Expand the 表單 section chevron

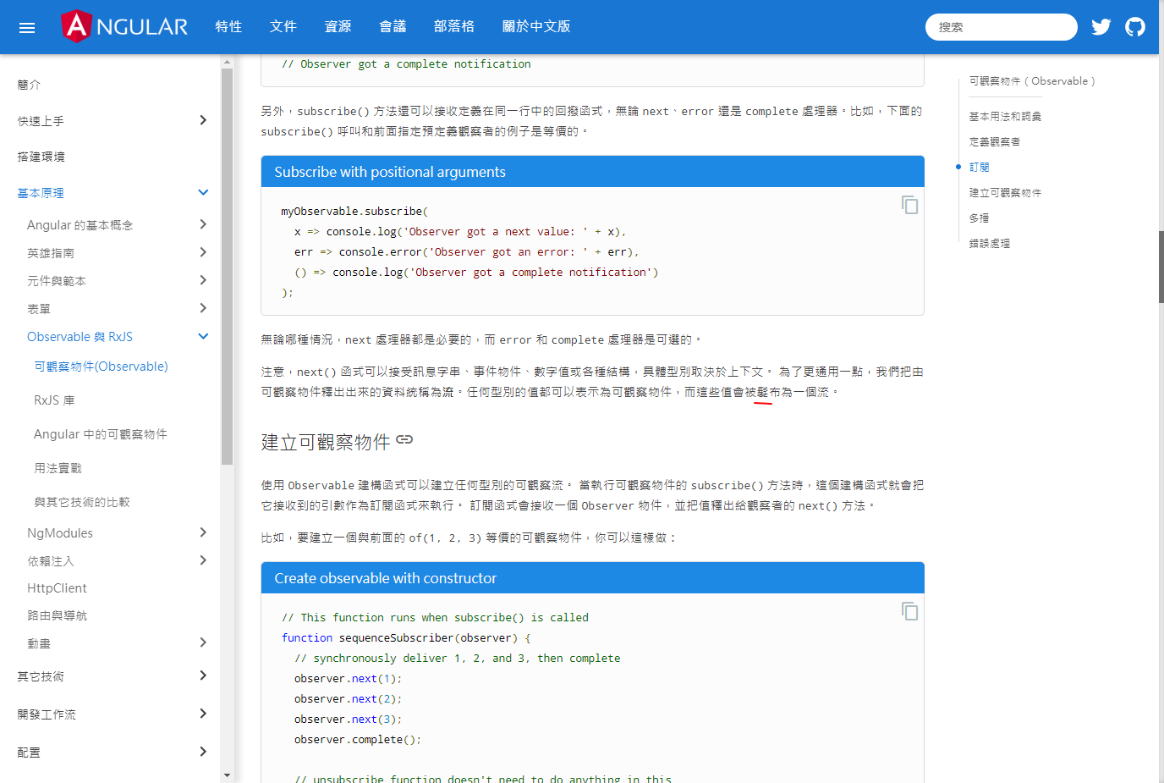[x=202, y=308]
